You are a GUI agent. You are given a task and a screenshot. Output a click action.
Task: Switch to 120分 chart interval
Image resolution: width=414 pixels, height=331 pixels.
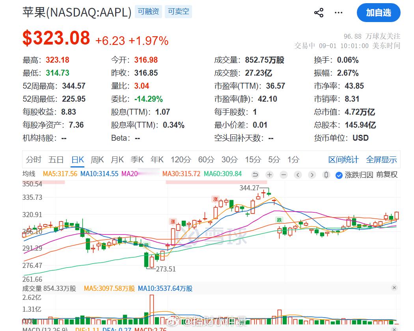pyautogui.click(x=181, y=160)
